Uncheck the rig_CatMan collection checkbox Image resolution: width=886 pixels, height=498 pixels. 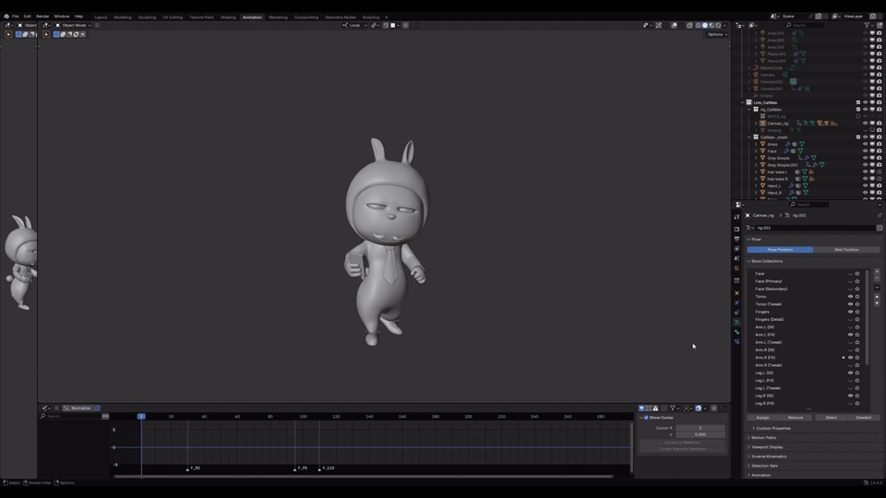(858, 110)
